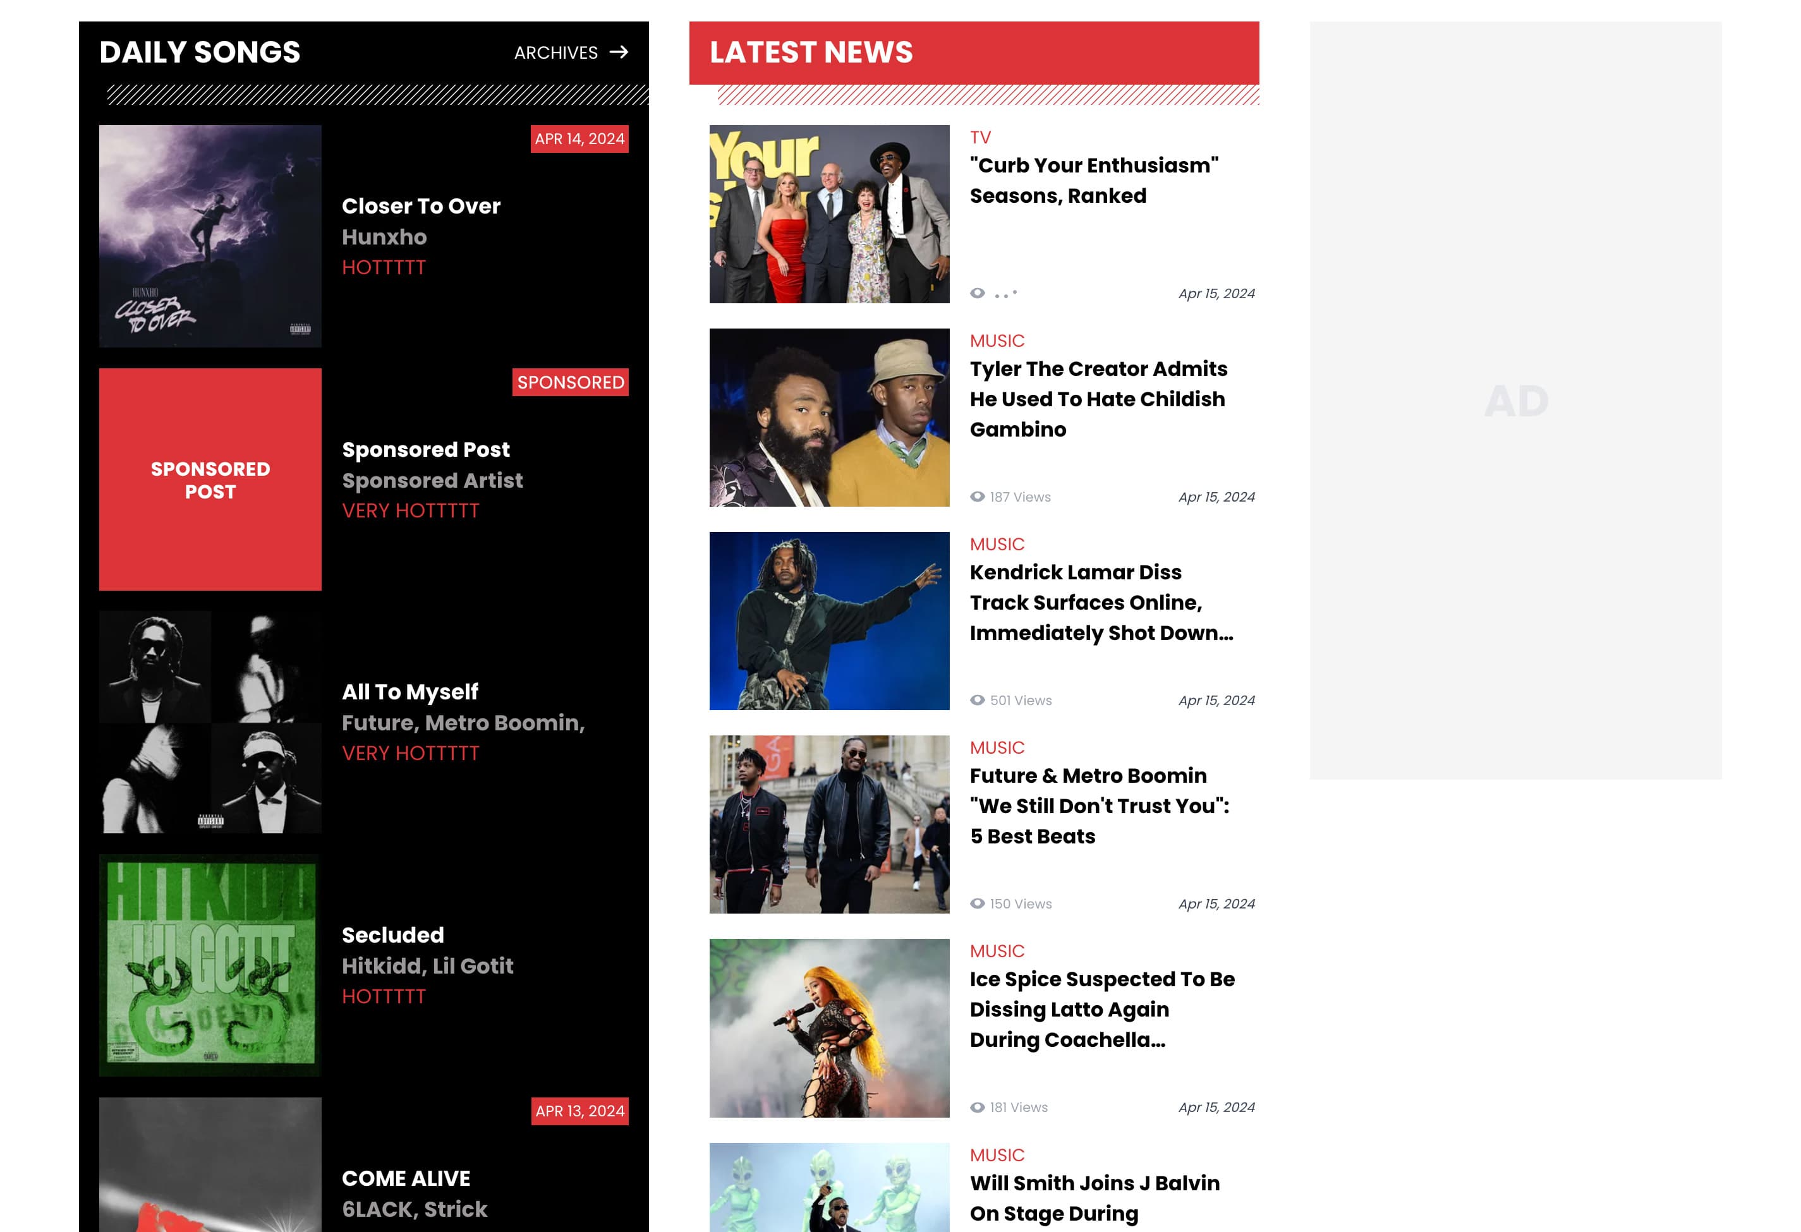Click the Archives arrow icon

click(x=619, y=52)
